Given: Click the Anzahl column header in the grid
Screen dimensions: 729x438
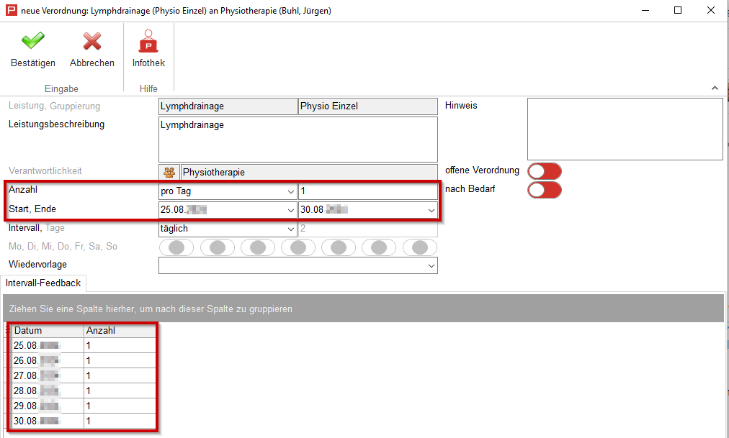Looking at the screenshot, I should (119, 331).
